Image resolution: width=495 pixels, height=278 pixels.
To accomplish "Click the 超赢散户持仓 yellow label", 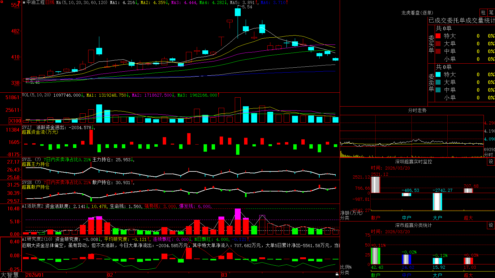I will click(x=36, y=187).
